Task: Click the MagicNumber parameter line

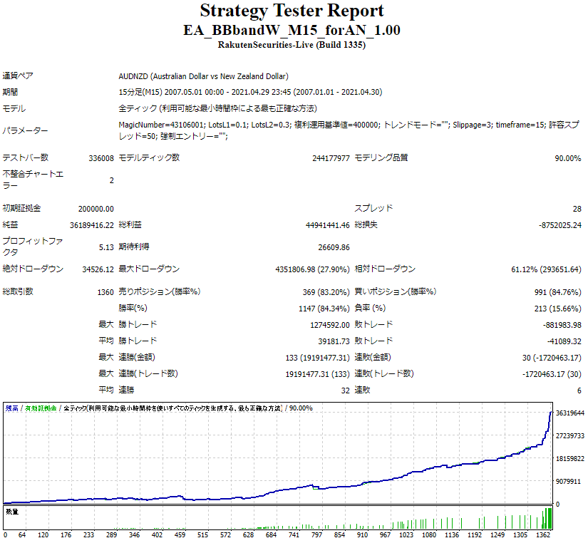Action: point(349,130)
